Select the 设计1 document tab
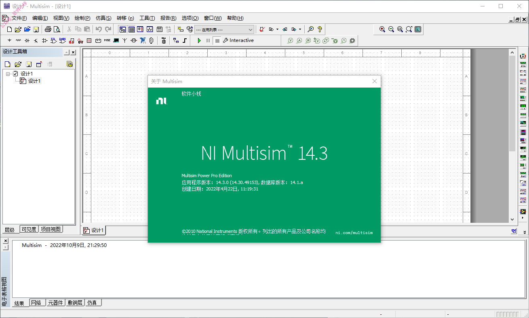 tap(94, 230)
